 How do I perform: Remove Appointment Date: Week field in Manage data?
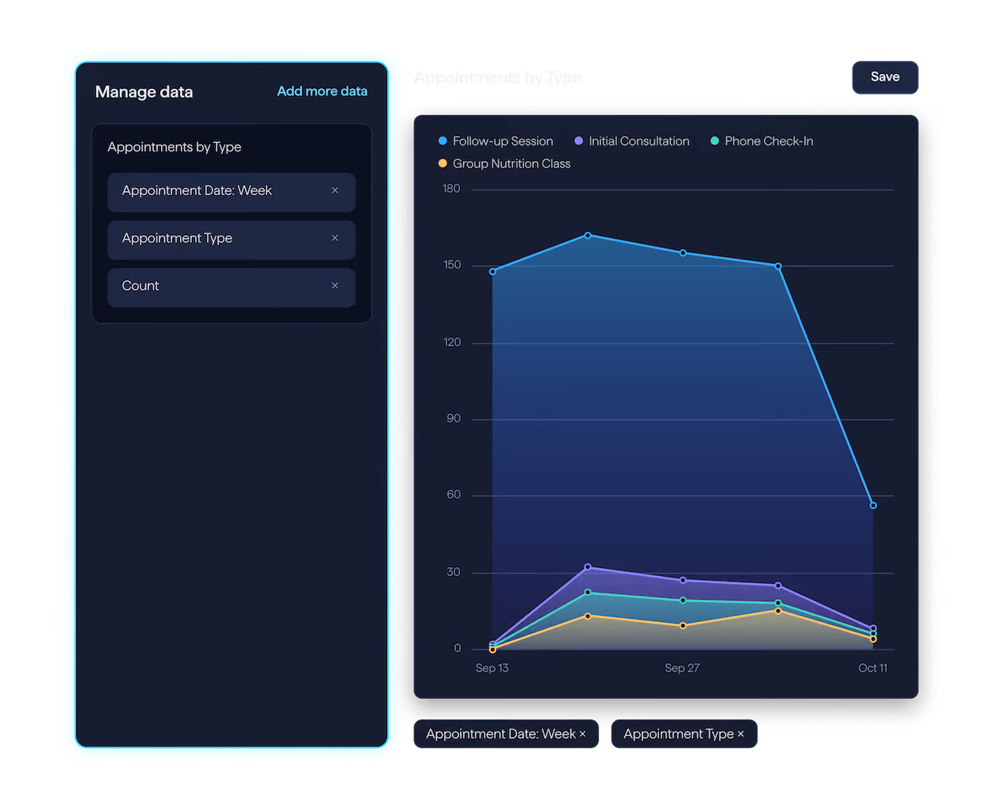pyautogui.click(x=335, y=190)
